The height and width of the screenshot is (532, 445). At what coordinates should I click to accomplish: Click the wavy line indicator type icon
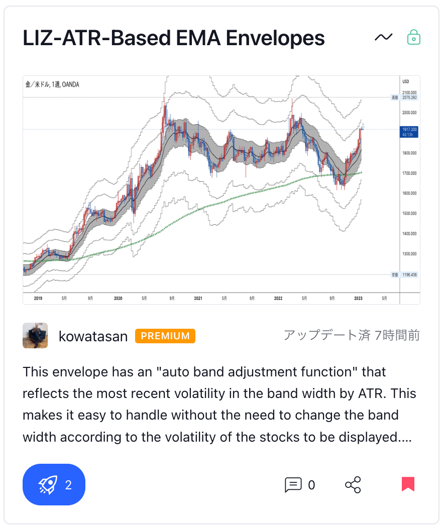[384, 37]
